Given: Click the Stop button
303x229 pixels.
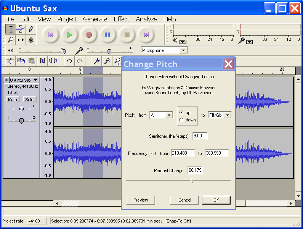Looking at the screenshot, I should 127,35.
